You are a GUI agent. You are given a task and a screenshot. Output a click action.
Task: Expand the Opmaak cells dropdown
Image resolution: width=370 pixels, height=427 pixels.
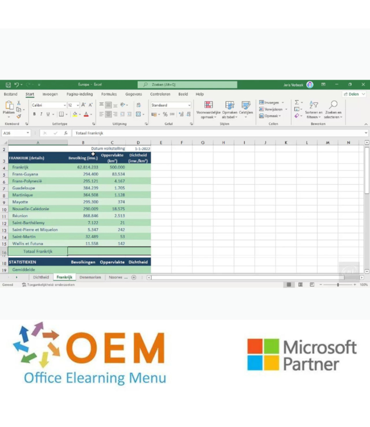pyautogui.click(x=279, y=116)
